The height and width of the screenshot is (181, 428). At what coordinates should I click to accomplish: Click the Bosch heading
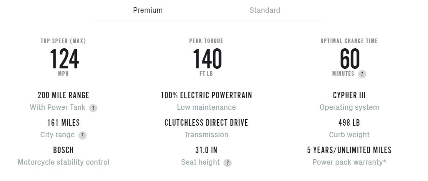63,150
